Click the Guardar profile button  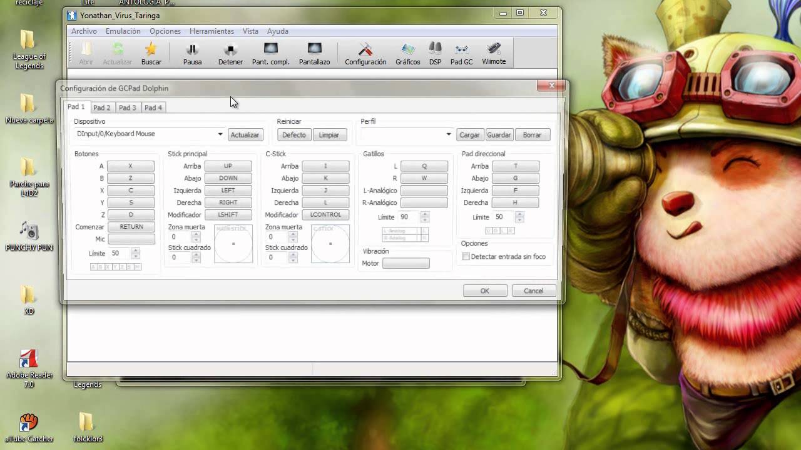coord(499,135)
